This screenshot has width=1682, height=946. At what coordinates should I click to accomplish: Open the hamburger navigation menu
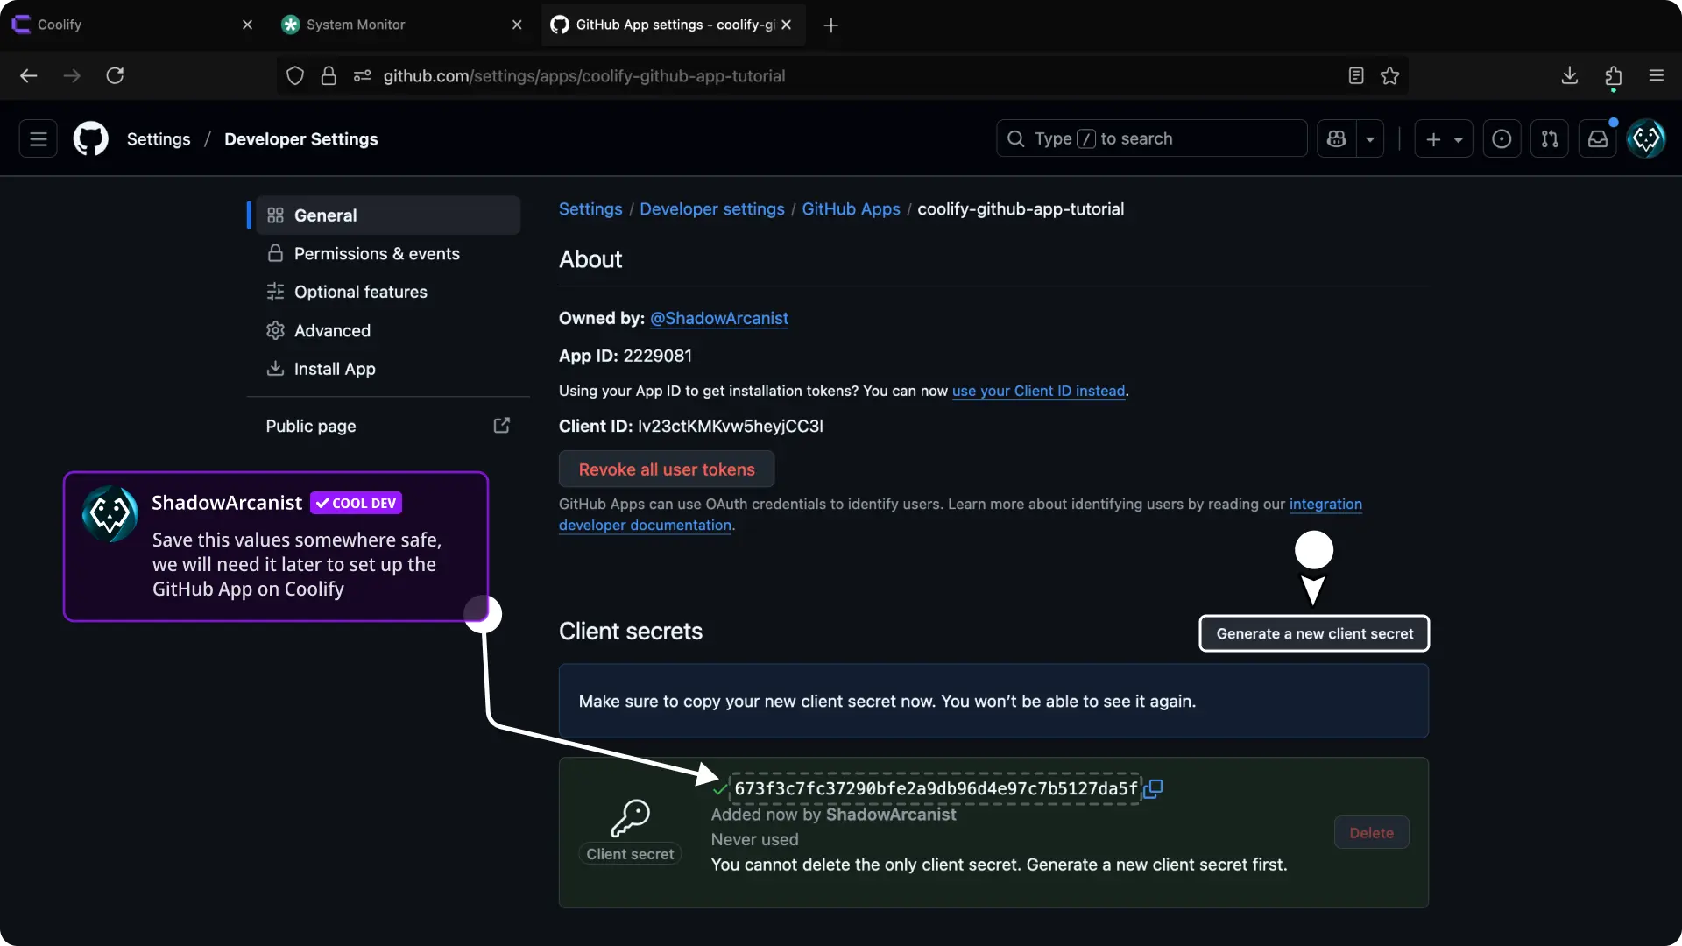point(39,138)
